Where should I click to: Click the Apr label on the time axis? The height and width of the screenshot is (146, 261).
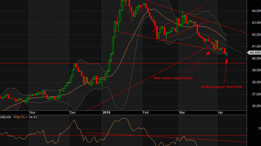(221, 113)
